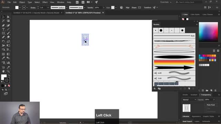Screen dimensions: 221x124
Task: Swap fill and stroke arrow
Action: click(9, 75)
